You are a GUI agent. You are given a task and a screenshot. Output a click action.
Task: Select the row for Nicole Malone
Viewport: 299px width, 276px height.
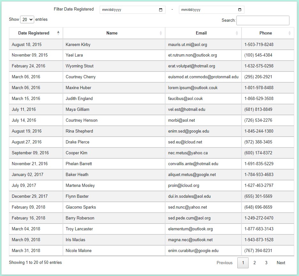112,250
